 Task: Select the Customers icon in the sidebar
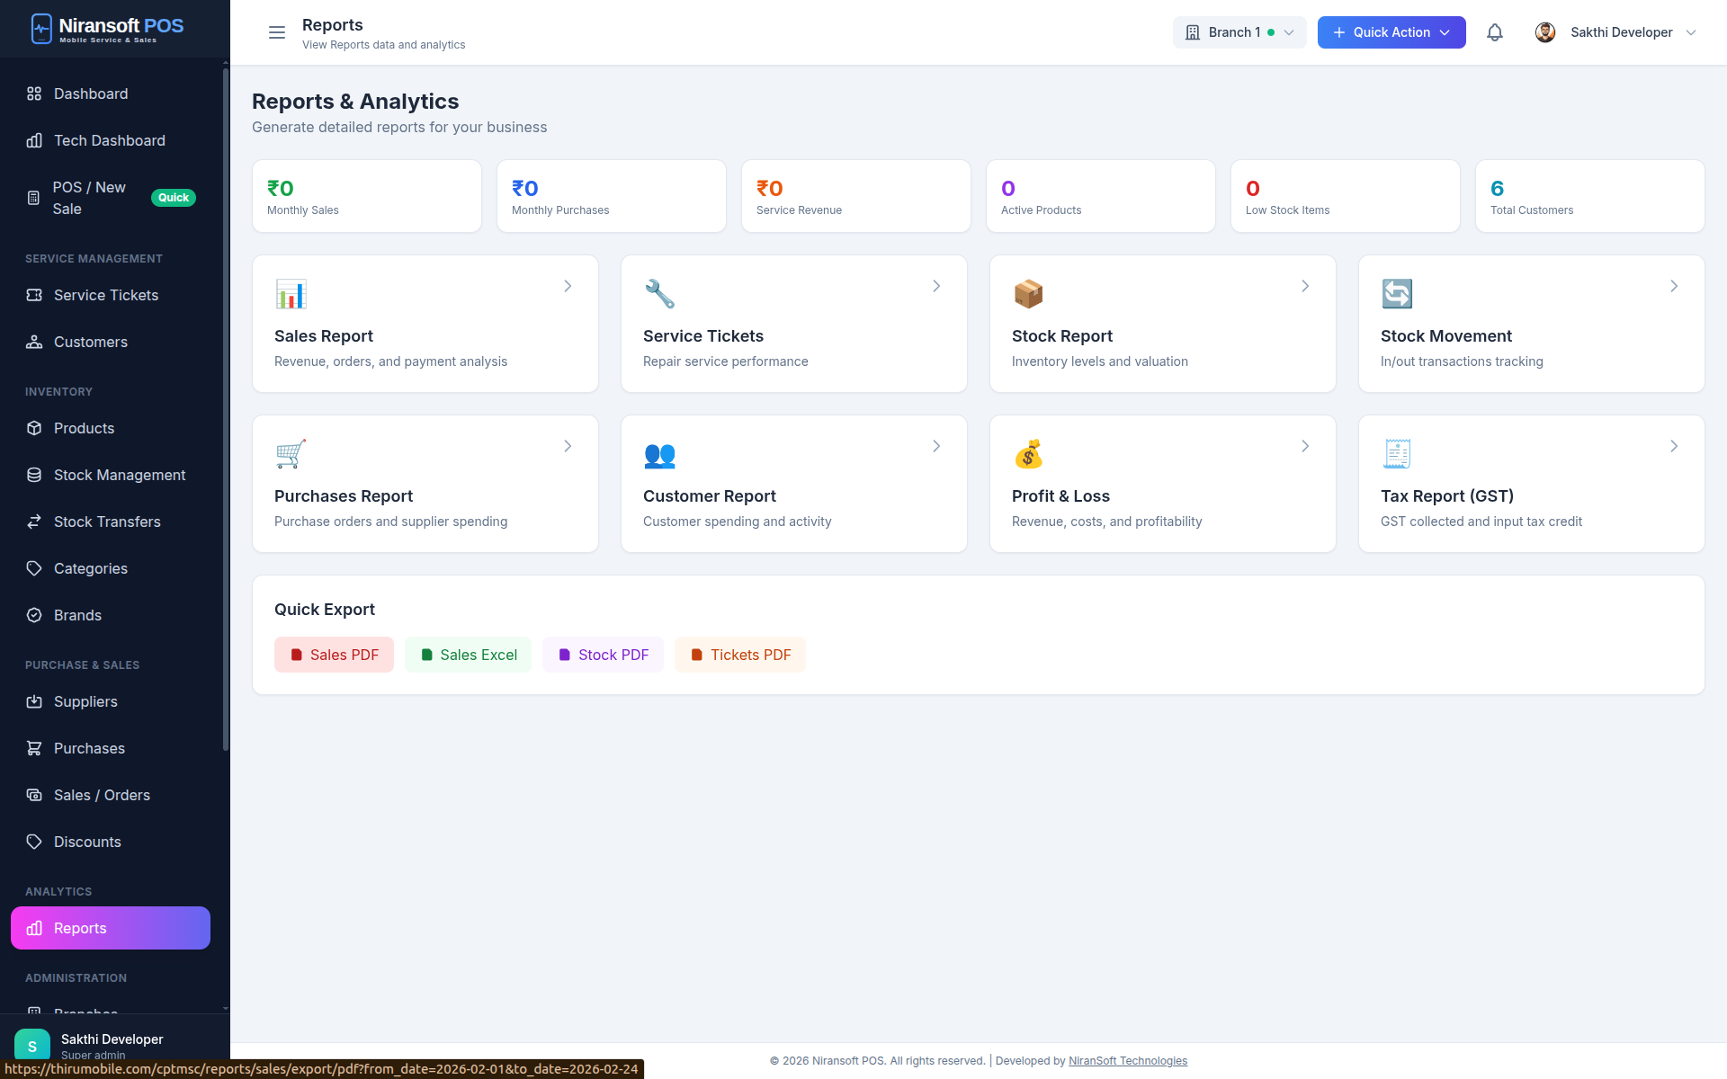34,342
